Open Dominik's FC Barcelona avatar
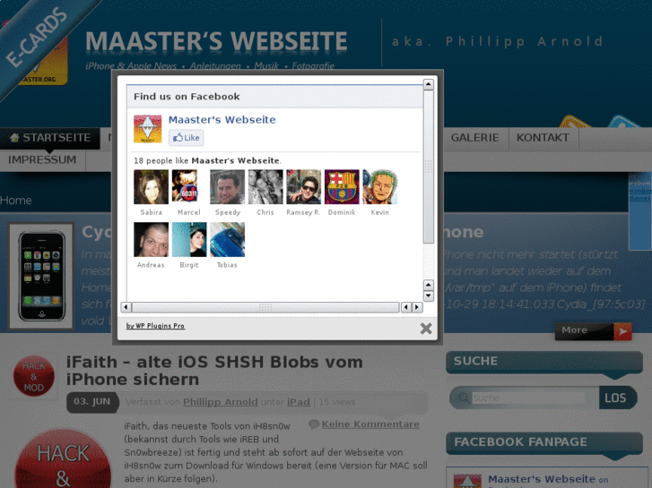This screenshot has width=652, height=488. click(x=342, y=187)
